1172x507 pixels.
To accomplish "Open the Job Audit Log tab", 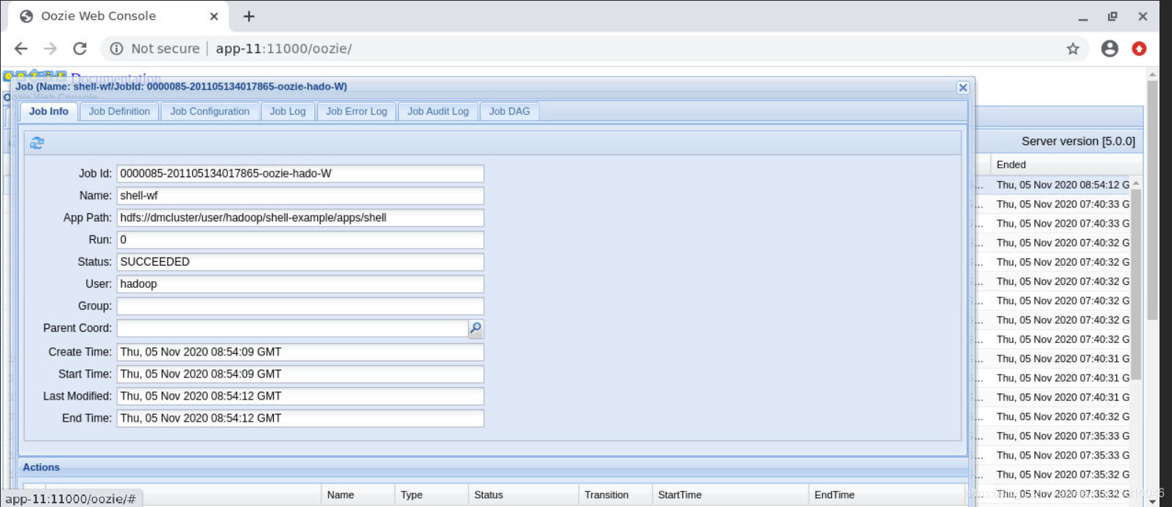I will pyautogui.click(x=438, y=111).
